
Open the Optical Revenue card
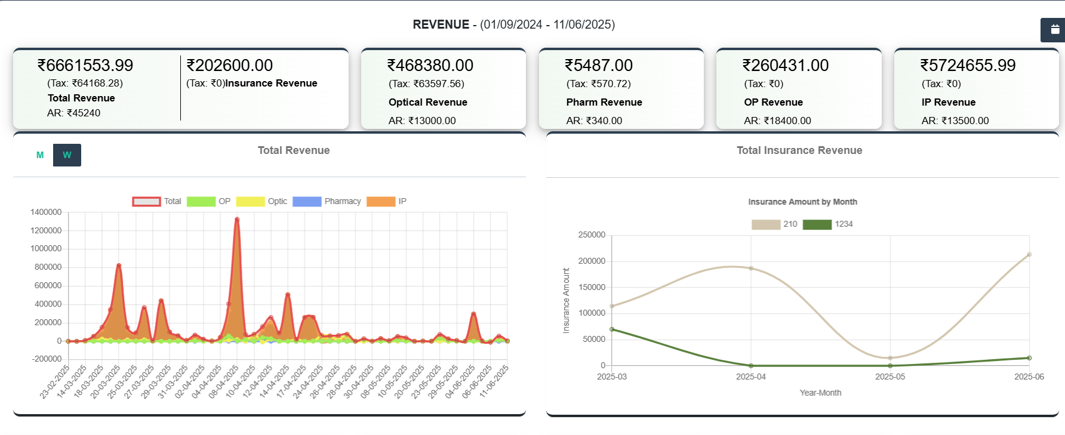pyautogui.click(x=443, y=90)
